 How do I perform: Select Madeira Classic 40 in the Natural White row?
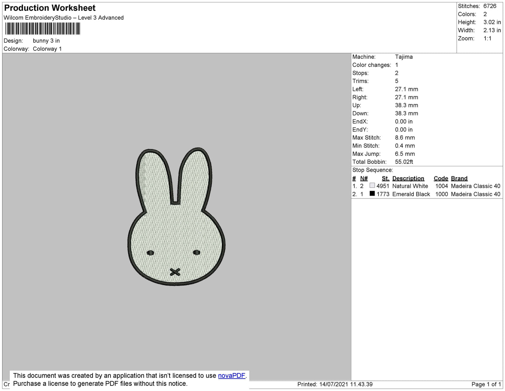click(476, 186)
